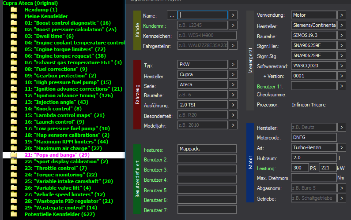Open the arrow button beside Name field
The width and height of the screenshot is (351, 220).
point(233,15)
